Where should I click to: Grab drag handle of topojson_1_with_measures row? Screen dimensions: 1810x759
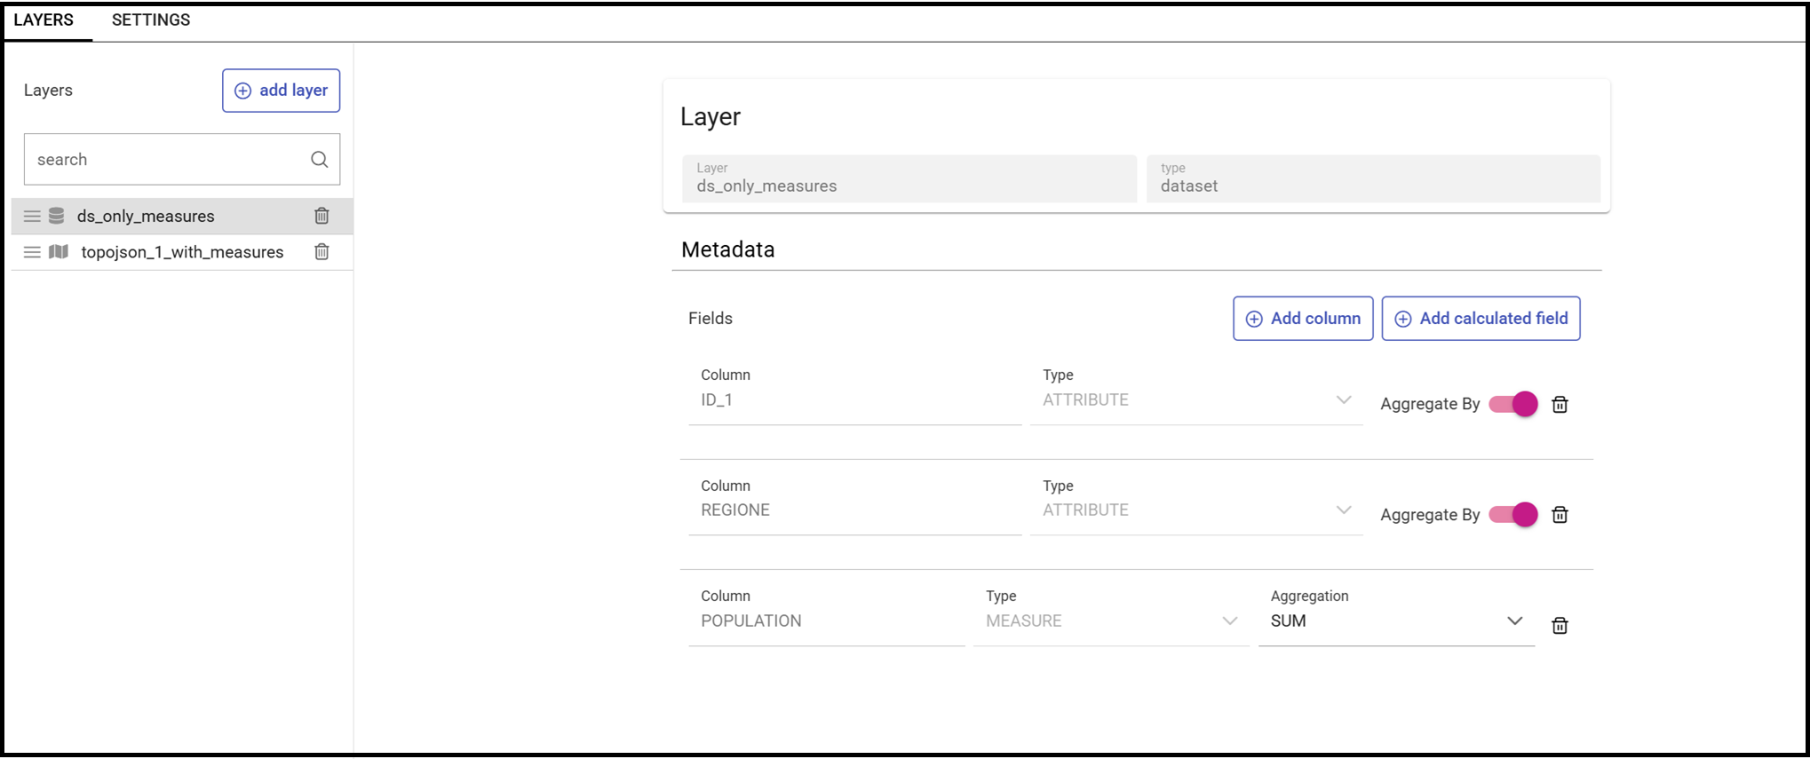pyautogui.click(x=32, y=252)
